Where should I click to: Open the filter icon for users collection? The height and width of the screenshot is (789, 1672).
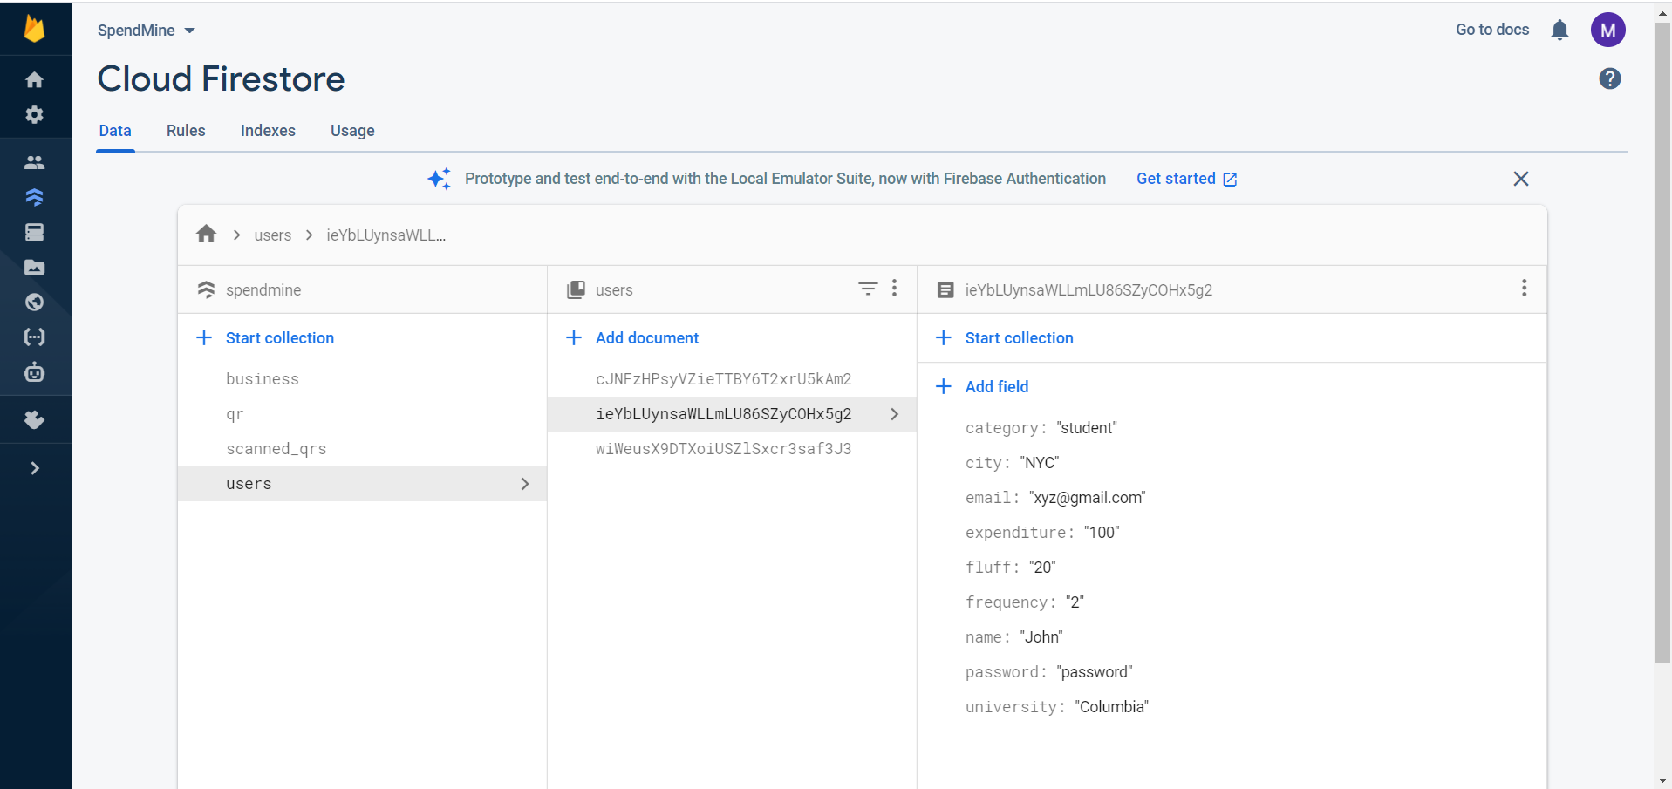[x=867, y=289]
